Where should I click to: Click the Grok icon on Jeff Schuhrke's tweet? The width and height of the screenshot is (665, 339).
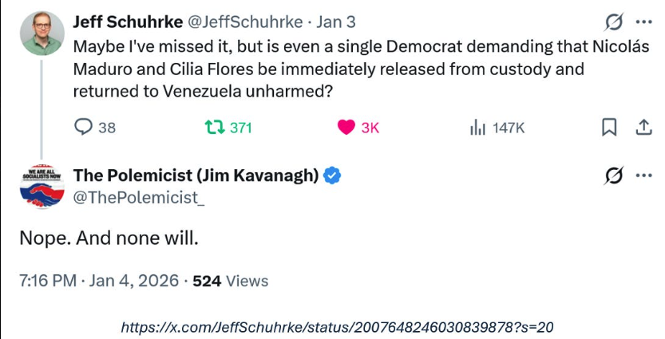615,21
